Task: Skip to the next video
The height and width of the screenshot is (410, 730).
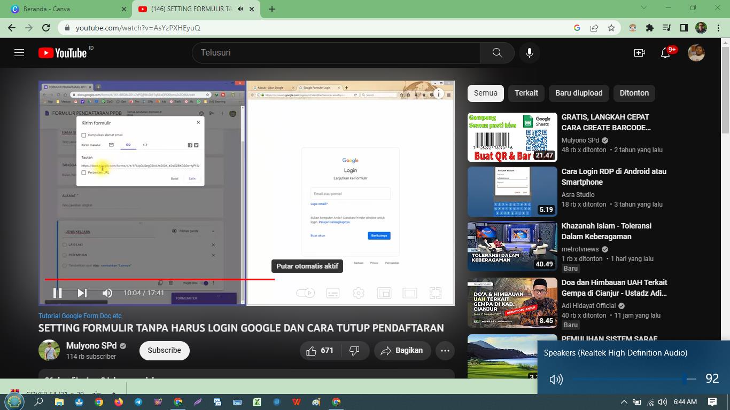Action: tap(82, 293)
